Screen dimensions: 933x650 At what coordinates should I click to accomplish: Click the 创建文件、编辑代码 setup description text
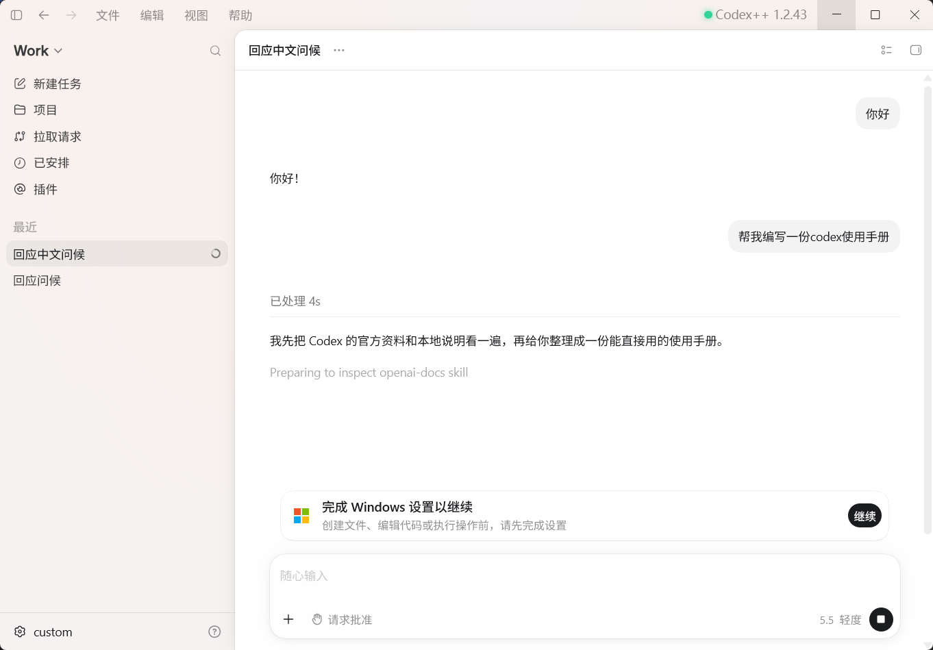point(444,525)
